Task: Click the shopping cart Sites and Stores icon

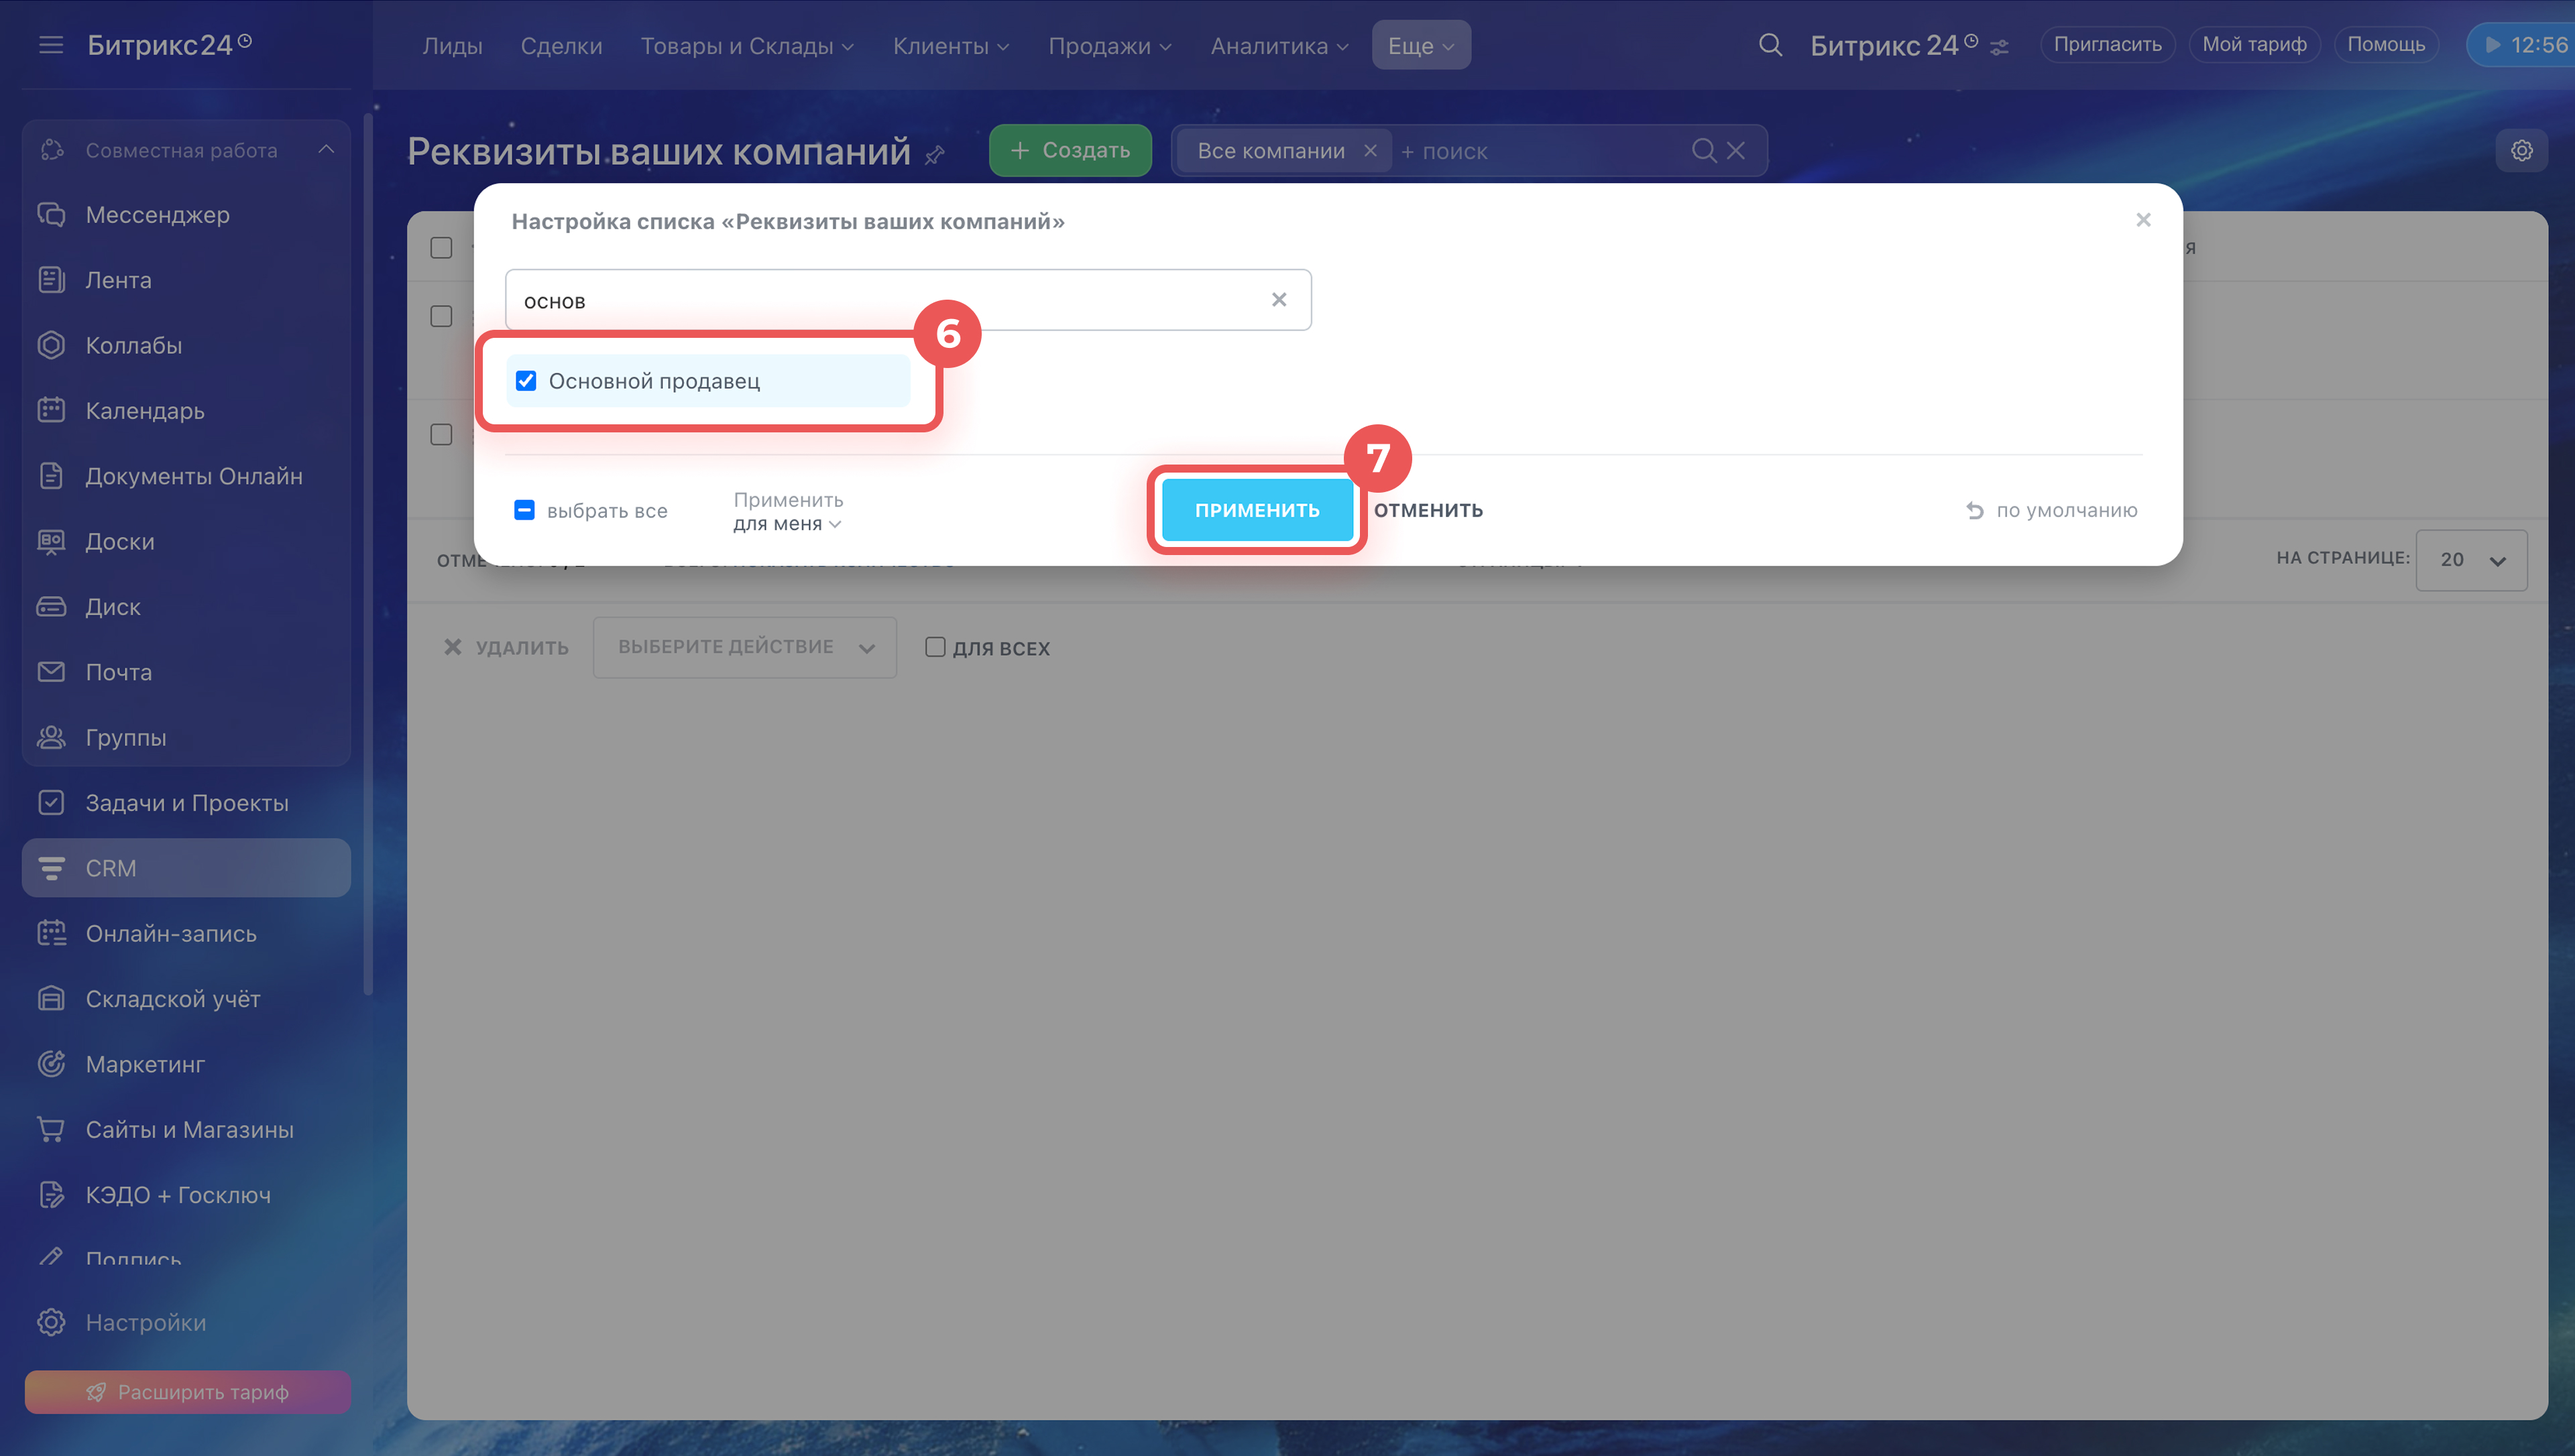Action: tap(51, 1129)
